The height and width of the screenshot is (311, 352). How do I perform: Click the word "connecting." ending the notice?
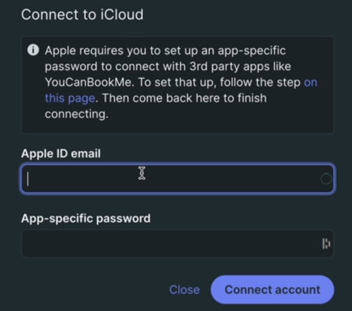[76, 114]
